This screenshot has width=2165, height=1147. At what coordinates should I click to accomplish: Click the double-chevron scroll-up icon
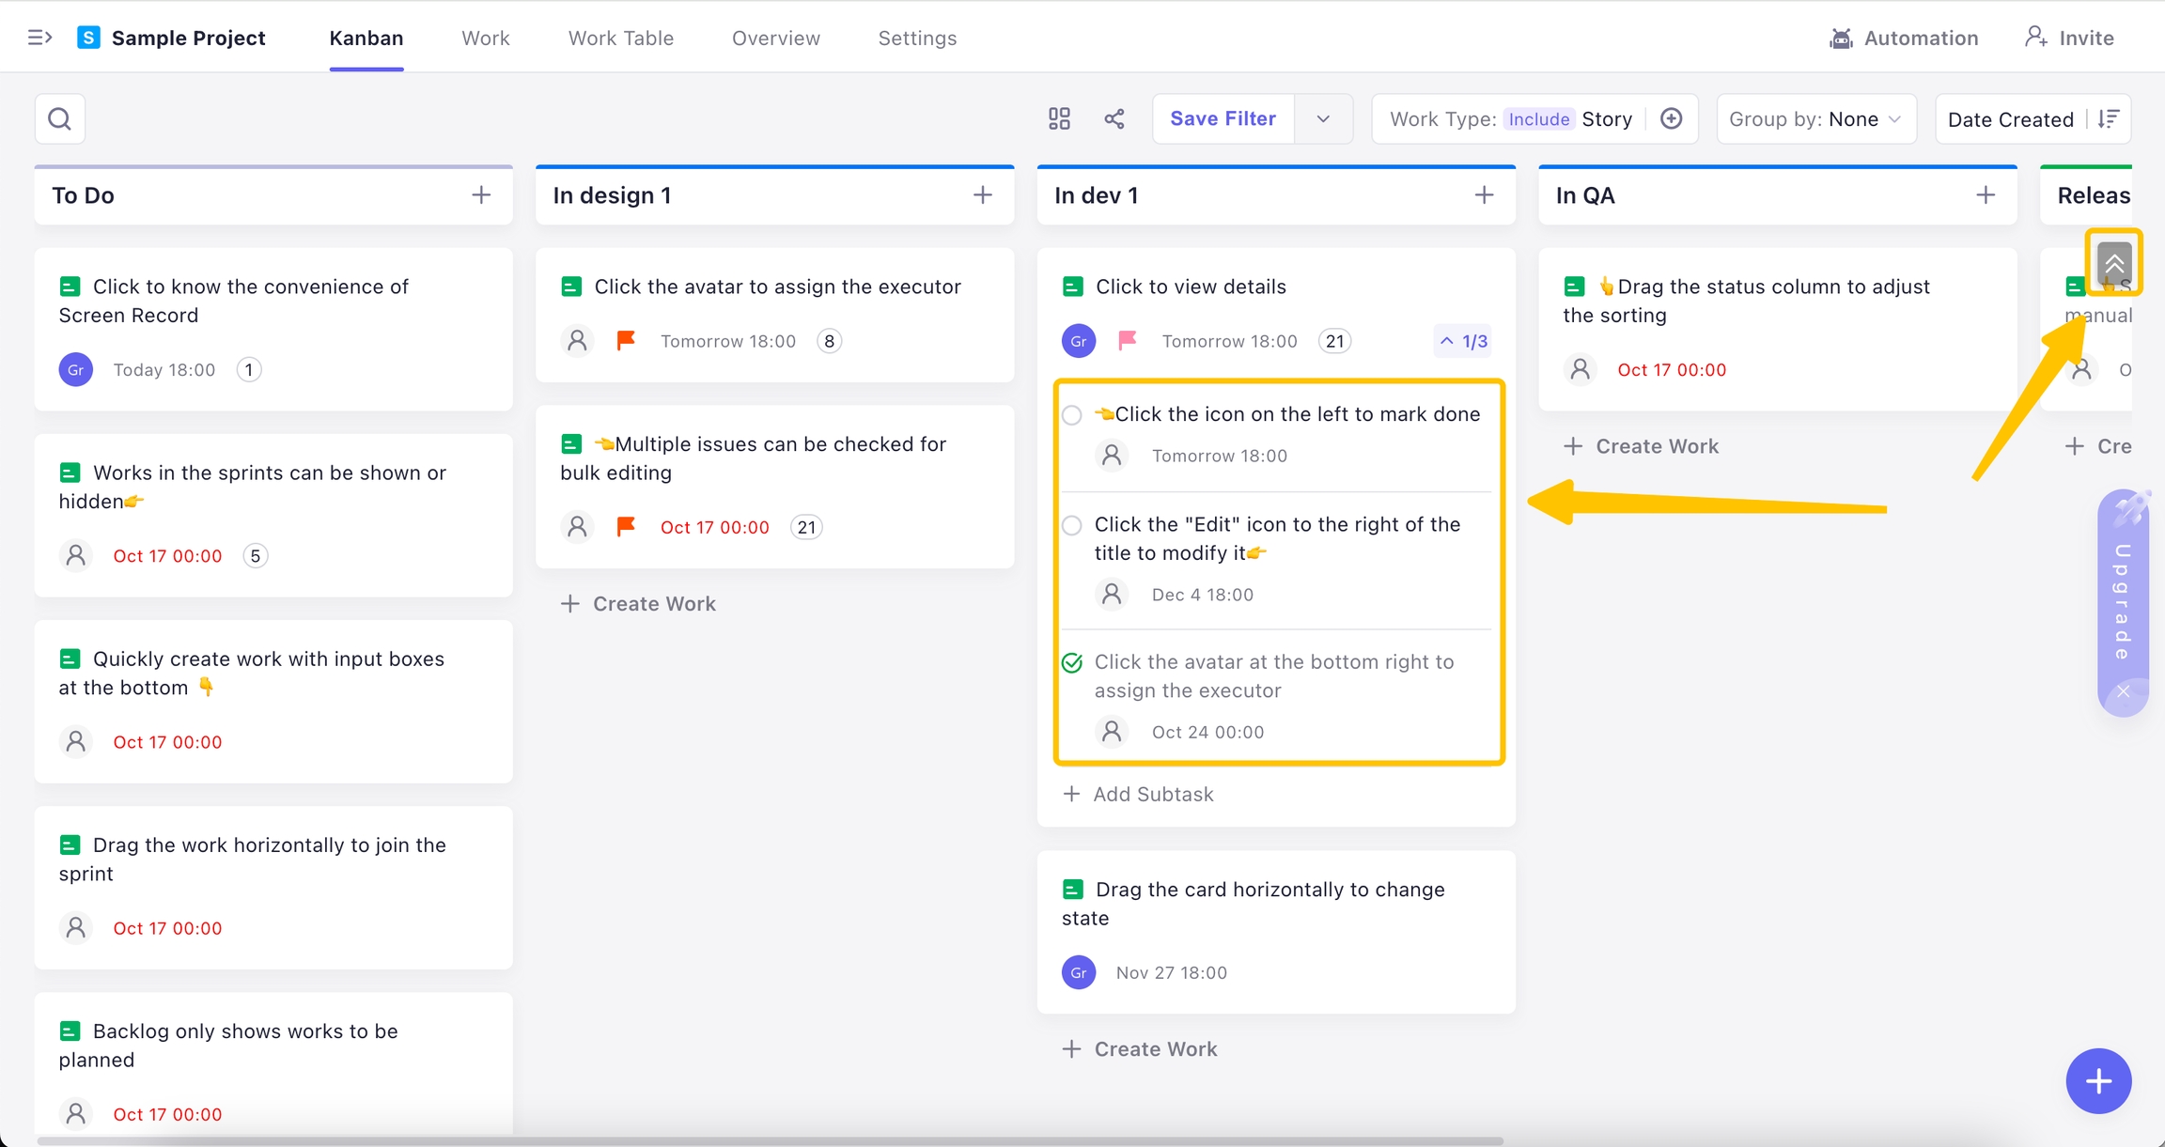[x=2114, y=262]
